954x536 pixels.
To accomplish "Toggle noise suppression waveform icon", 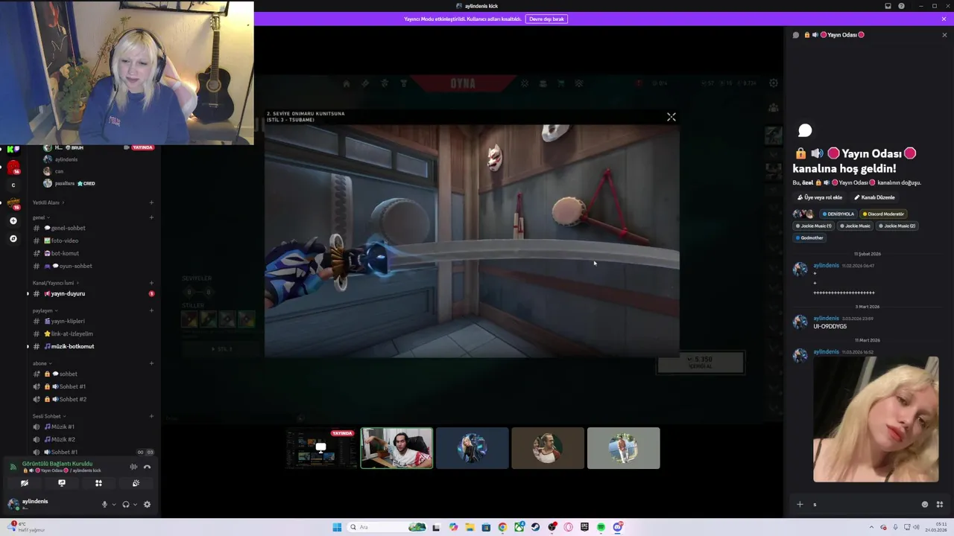I will 133,467.
